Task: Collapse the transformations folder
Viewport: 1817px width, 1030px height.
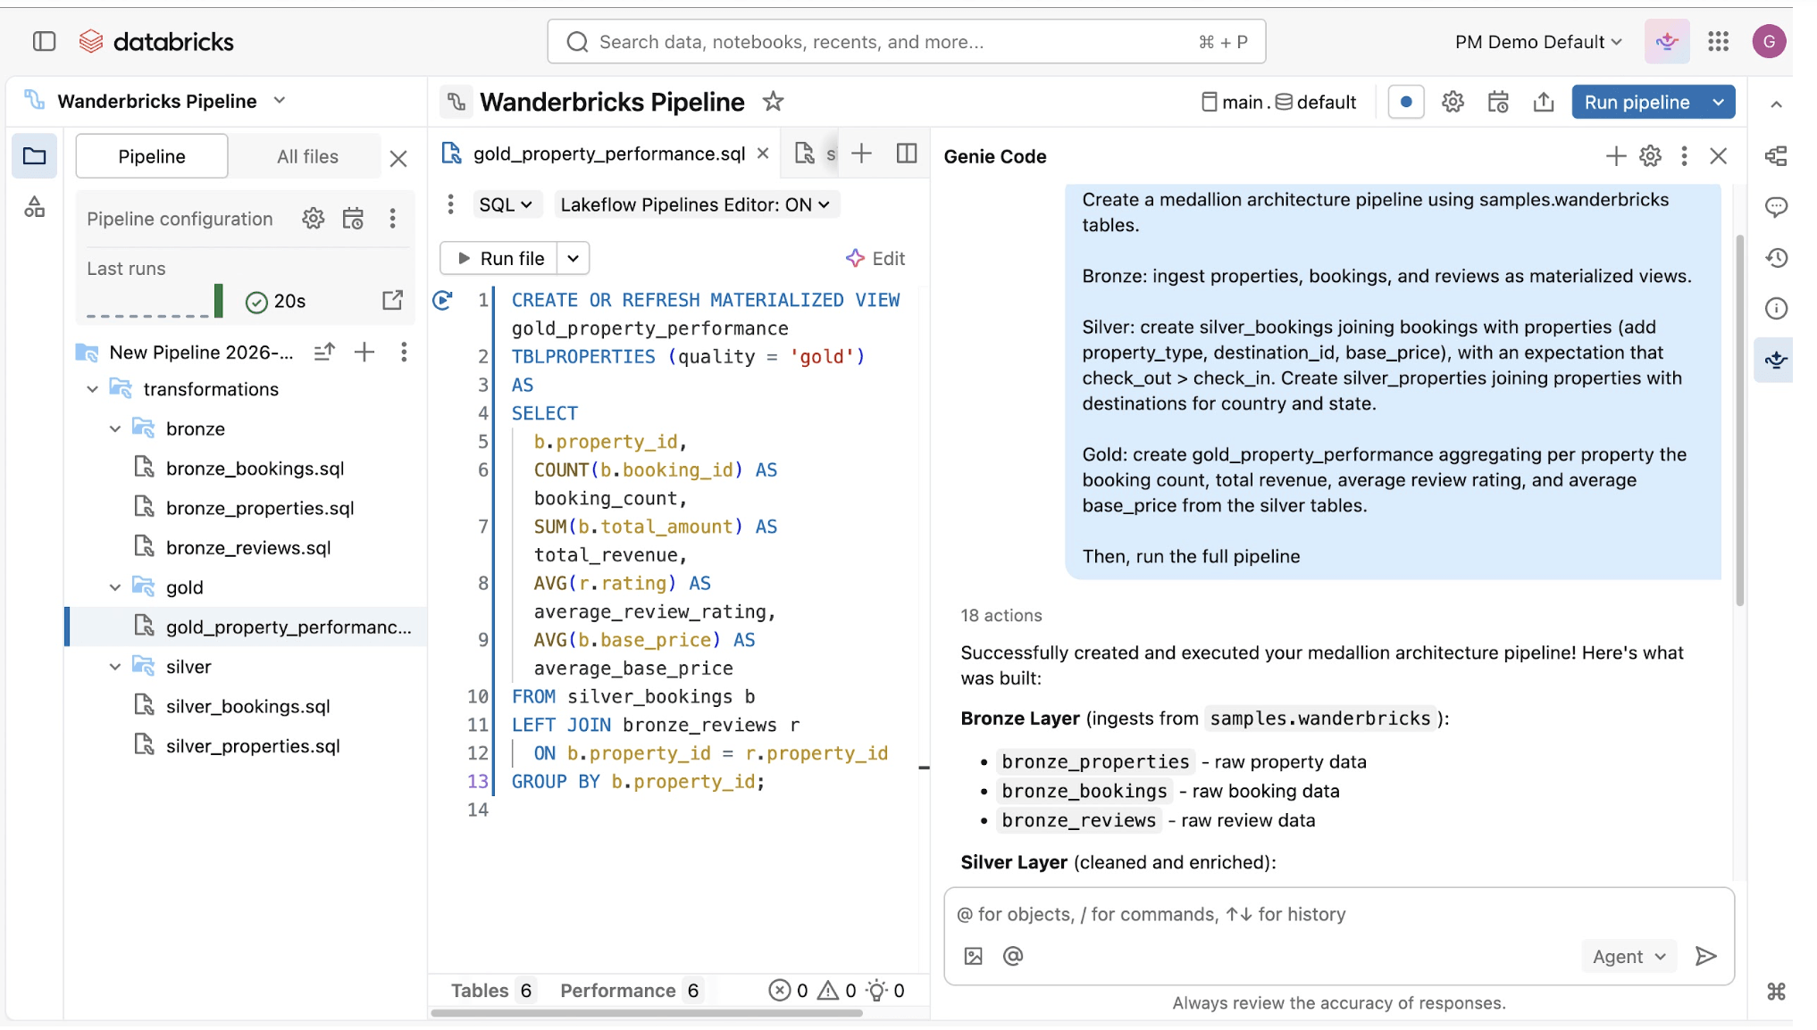Action: [x=92, y=389]
